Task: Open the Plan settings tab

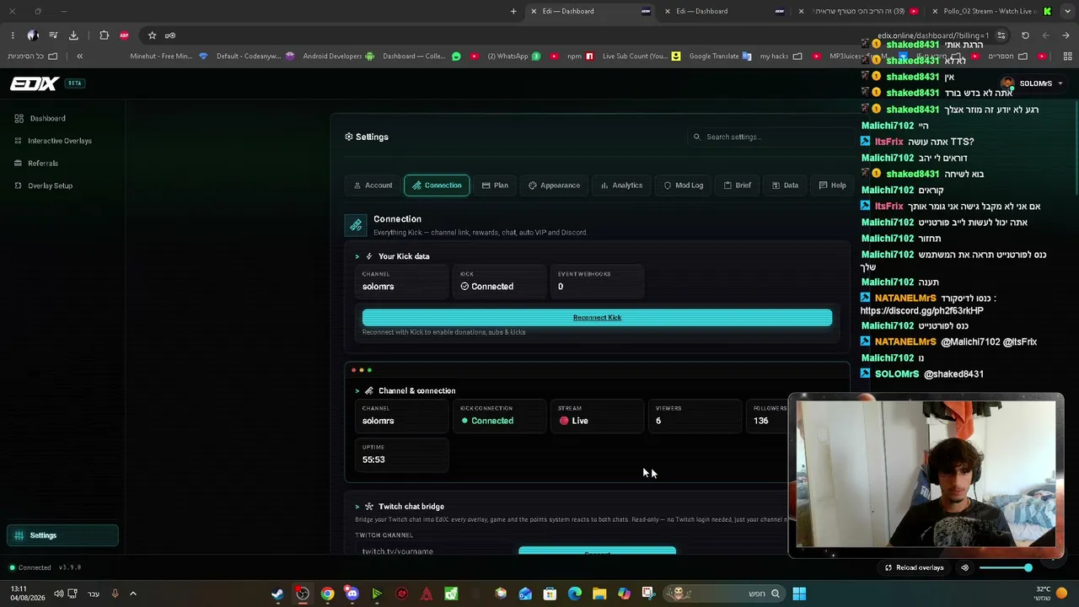Action: (x=495, y=185)
